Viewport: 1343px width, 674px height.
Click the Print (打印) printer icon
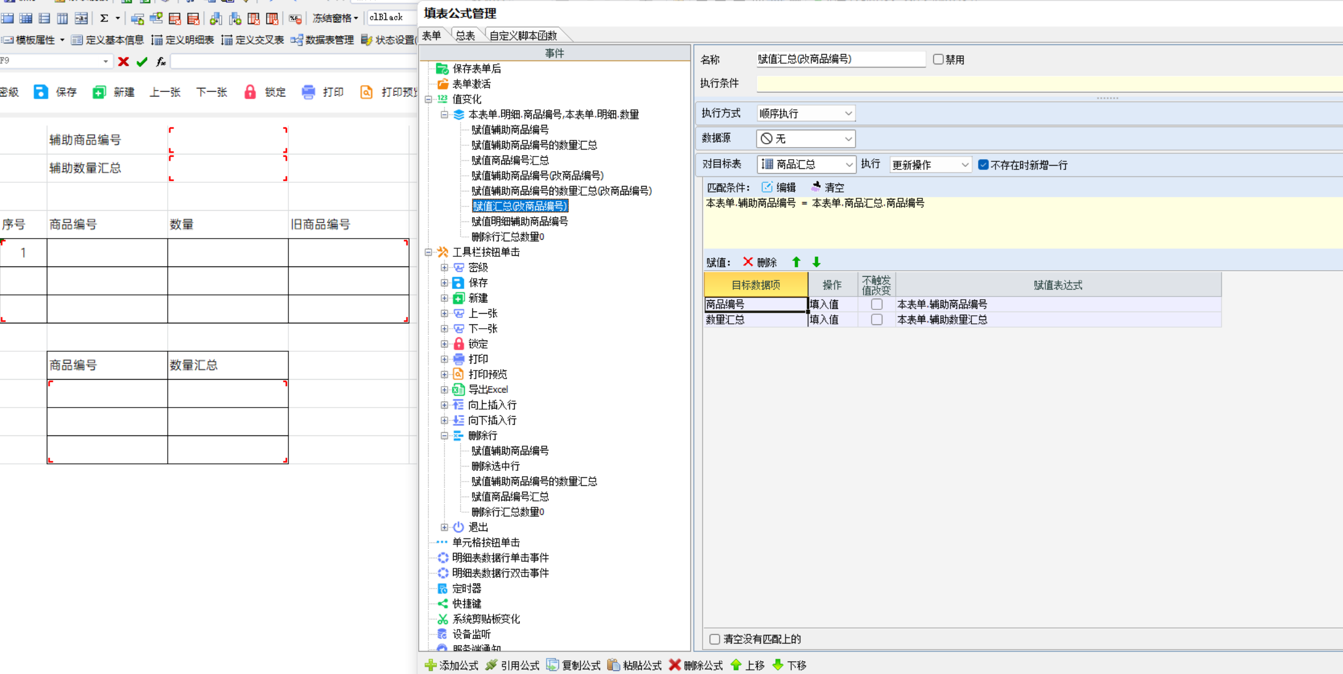point(308,92)
